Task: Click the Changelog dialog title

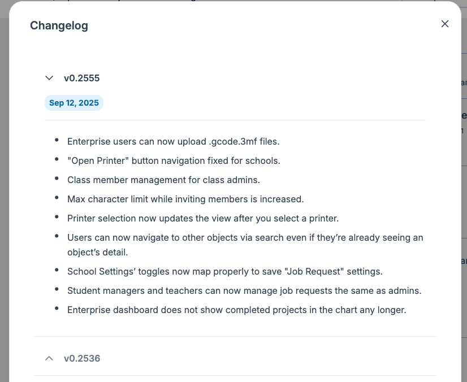Action: click(59, 25)
